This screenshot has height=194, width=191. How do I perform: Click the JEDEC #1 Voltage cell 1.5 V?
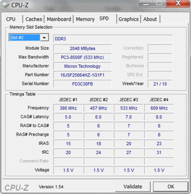pyautogui.click(x=68, y=170)
